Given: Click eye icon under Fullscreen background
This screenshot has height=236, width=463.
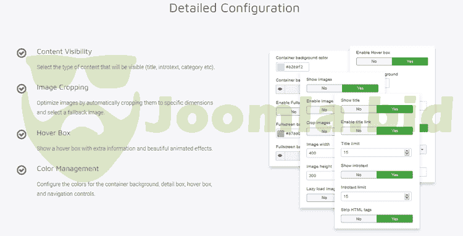Looking at the screenshot, I should pos(280,156).
